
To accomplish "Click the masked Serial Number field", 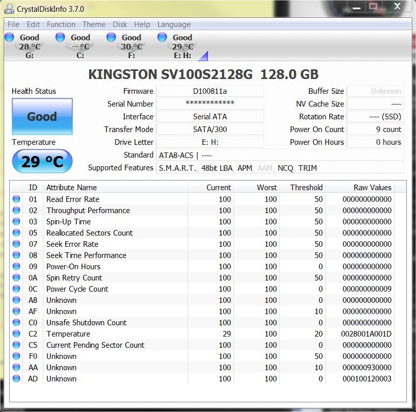I will [210, 104].
